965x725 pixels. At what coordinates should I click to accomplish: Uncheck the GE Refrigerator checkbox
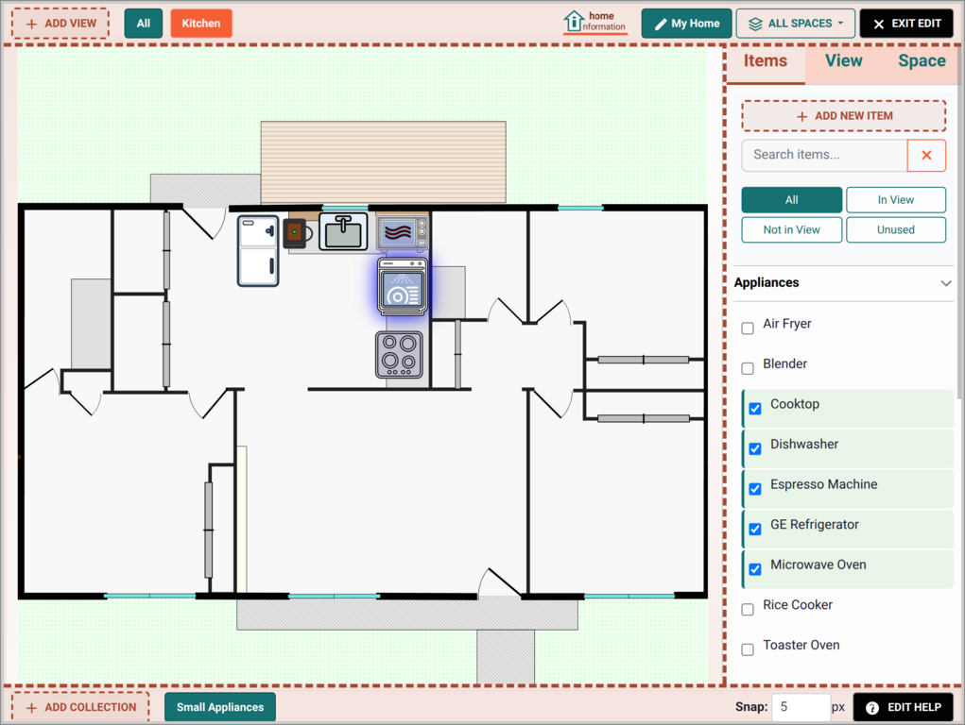point(755,529)
